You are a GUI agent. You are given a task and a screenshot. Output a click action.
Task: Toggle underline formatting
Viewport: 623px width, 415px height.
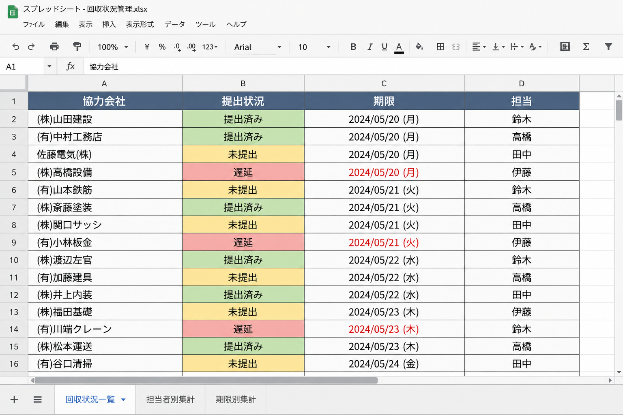(x=385, y=47)
